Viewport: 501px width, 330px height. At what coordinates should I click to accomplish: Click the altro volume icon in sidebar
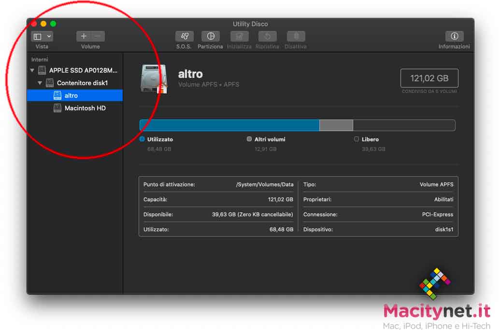(57, 95)
